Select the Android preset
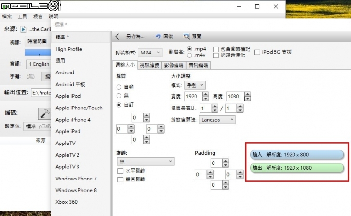351x216 pixels. click(x=80, y=72)
